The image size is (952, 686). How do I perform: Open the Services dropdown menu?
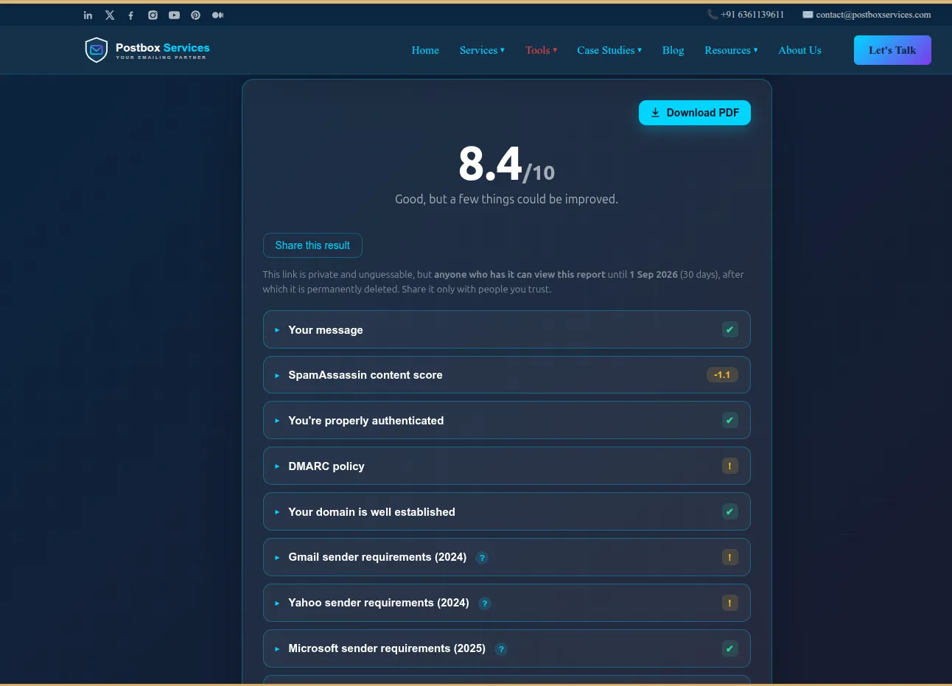(482, 50)
